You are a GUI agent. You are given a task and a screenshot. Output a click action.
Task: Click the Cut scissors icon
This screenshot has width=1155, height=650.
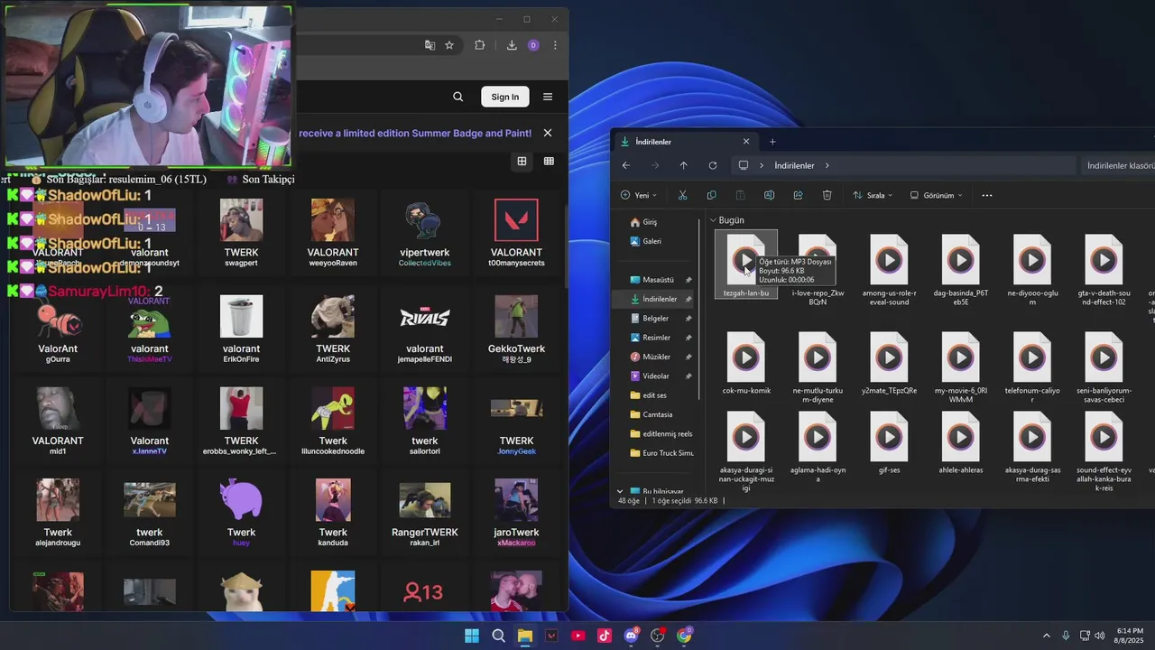tap(682, 195)
